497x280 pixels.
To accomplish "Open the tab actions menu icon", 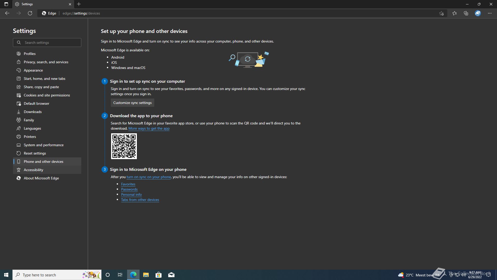I will (6, 4).
